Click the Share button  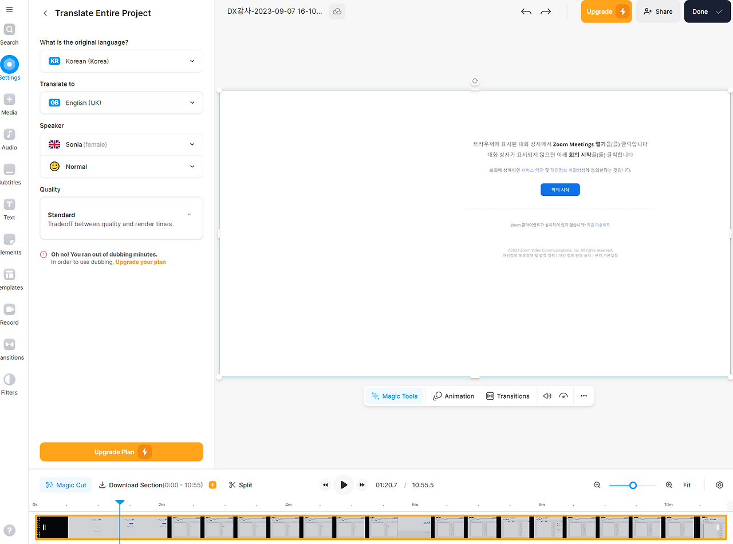[658, 11]
